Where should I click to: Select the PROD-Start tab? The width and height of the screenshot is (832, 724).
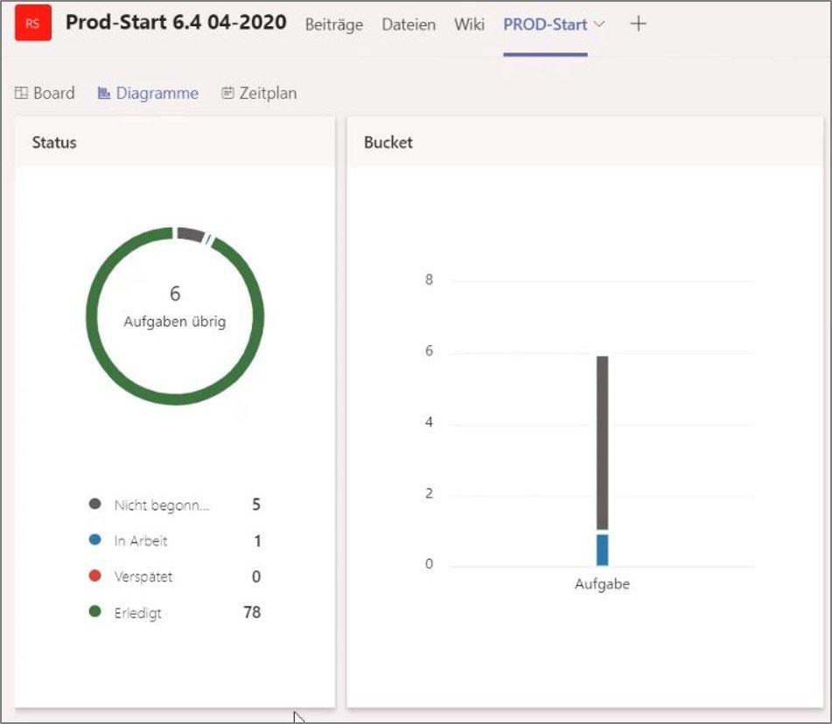coord(544,24)
